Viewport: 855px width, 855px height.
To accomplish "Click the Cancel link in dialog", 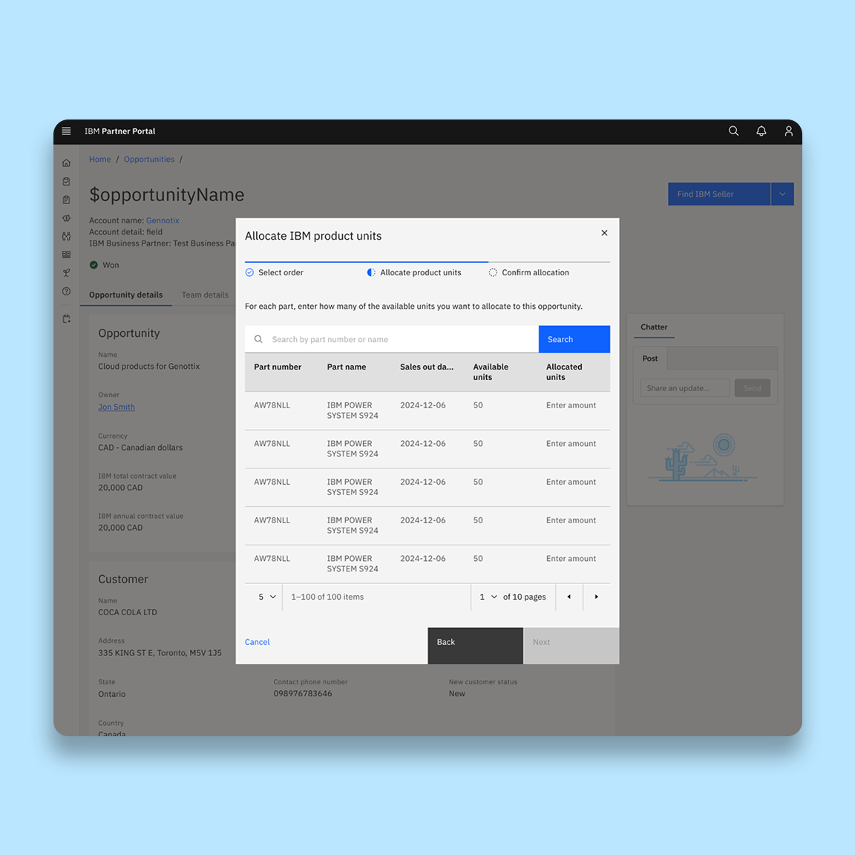I will click(x=258, y=642).
